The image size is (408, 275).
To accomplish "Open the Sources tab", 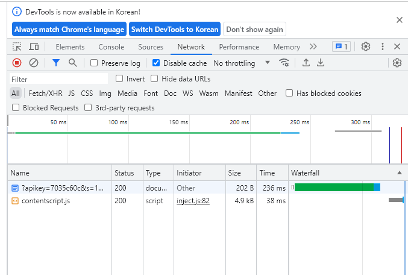I will click(151, 47).
